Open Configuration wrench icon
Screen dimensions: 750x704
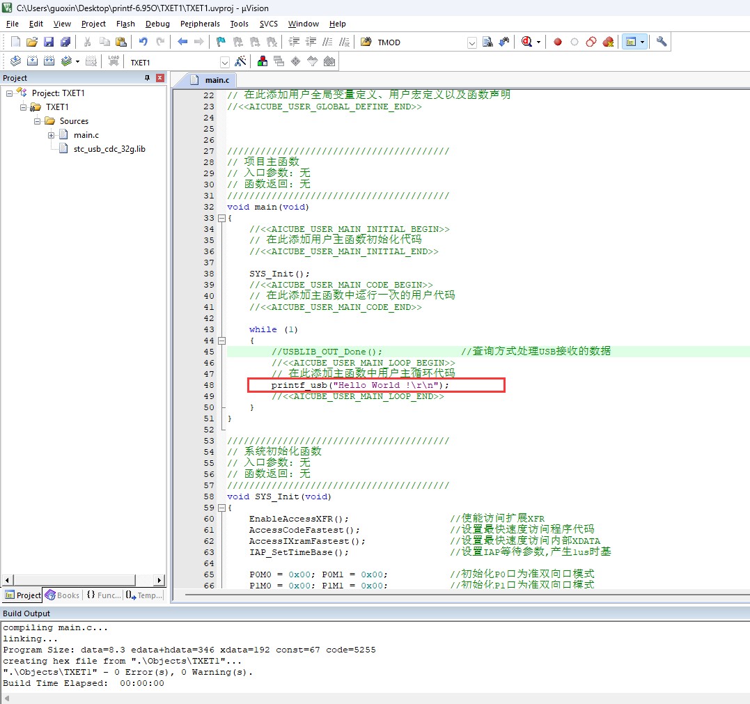pyautogui.click(x=662, y=42)
